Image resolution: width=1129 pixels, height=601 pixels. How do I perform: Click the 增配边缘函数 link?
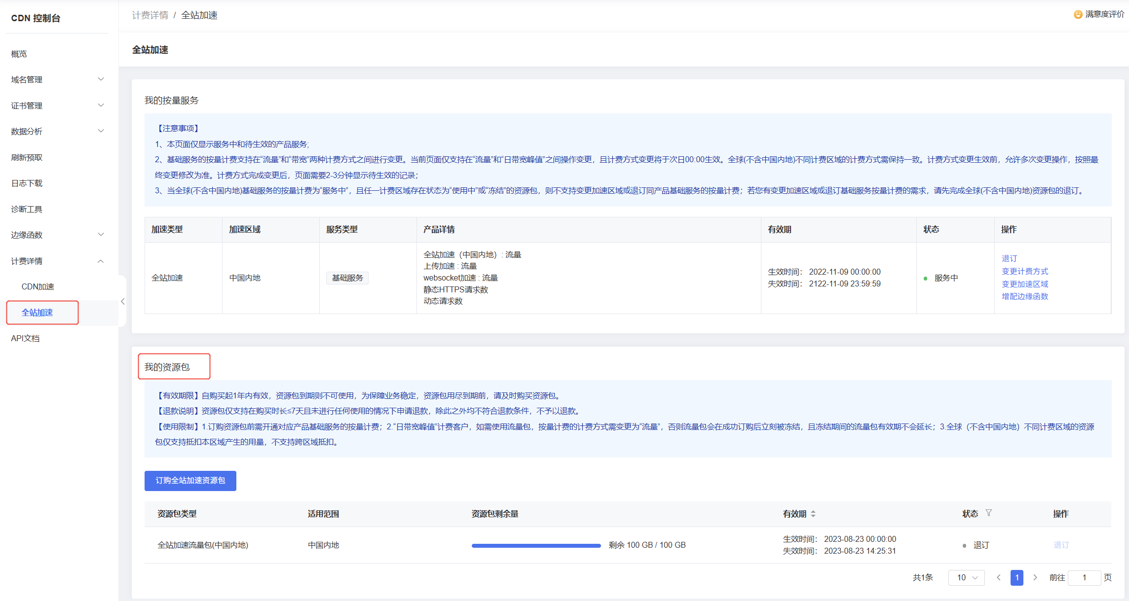pyautogui.click(x=1024, y=296)
